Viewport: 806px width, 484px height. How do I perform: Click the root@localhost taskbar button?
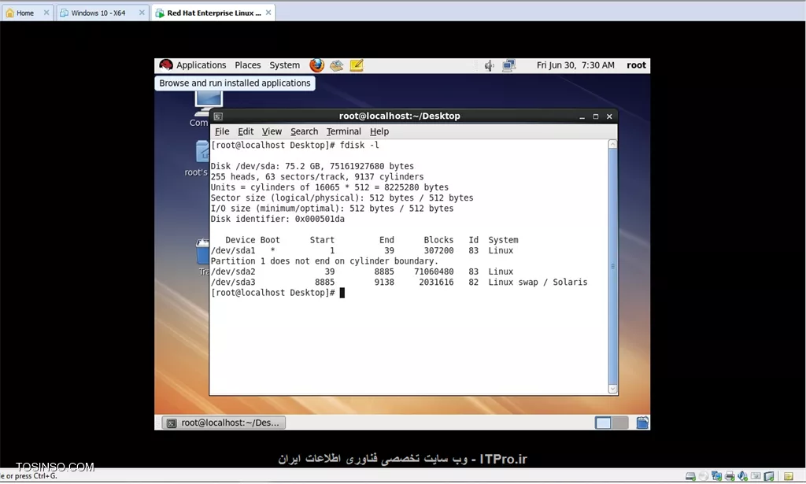click(224, 423)
